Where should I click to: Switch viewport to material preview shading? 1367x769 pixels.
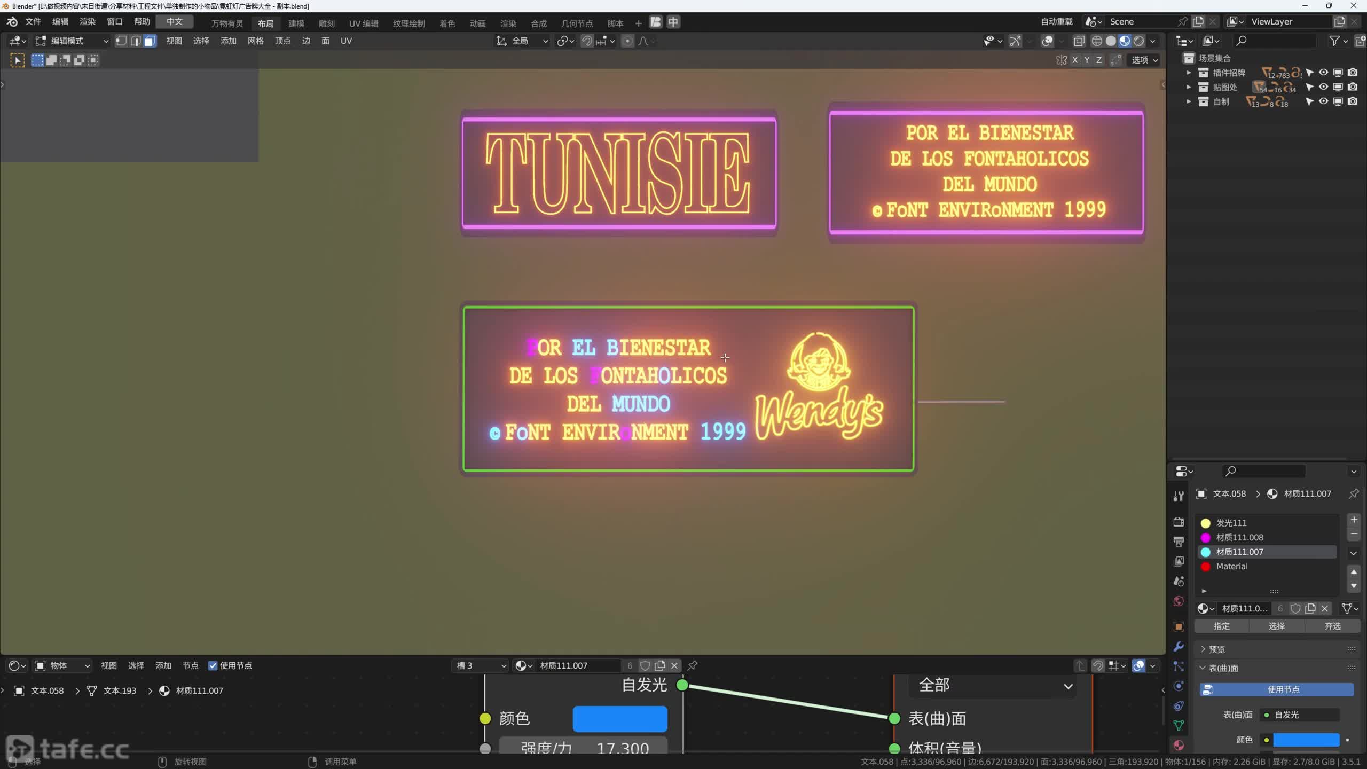pyautogui.click(x=1125, y=41)
